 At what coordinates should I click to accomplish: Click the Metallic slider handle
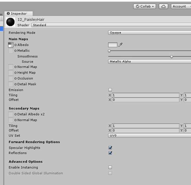(109, 51)
